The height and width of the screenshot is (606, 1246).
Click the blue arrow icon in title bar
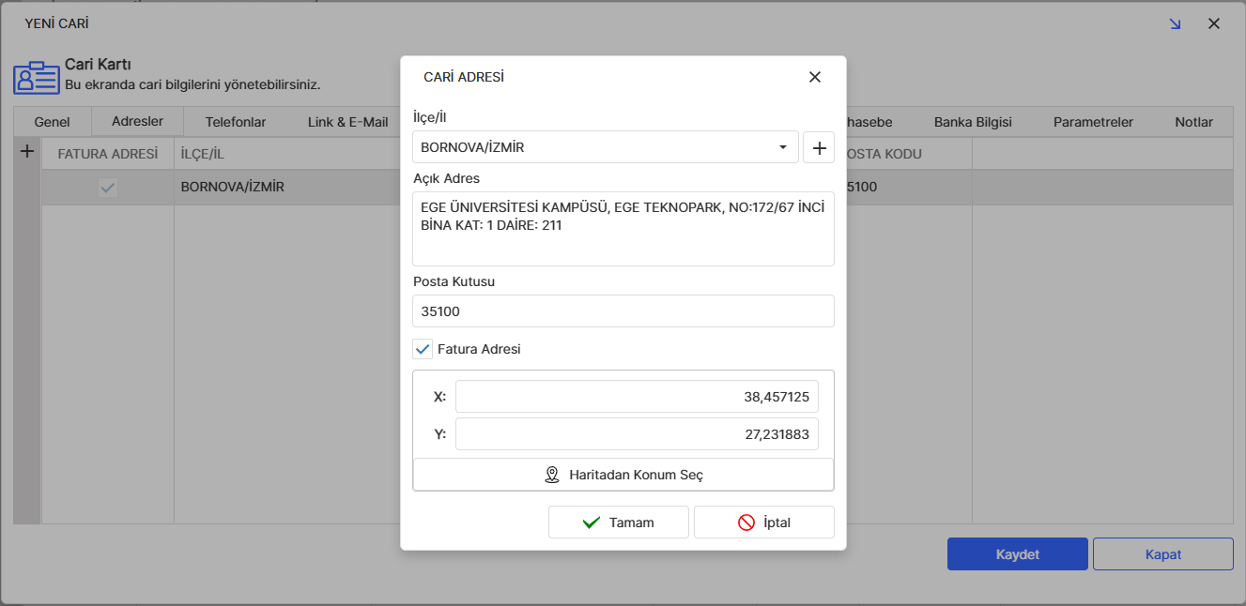1175,24
